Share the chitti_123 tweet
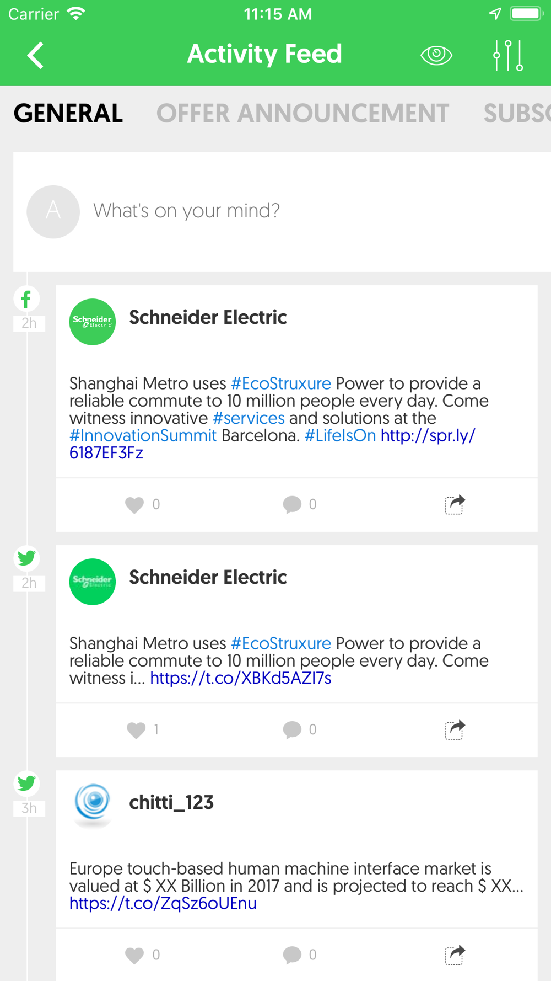This screenshot has height=981, width=551. coord(455,955)
